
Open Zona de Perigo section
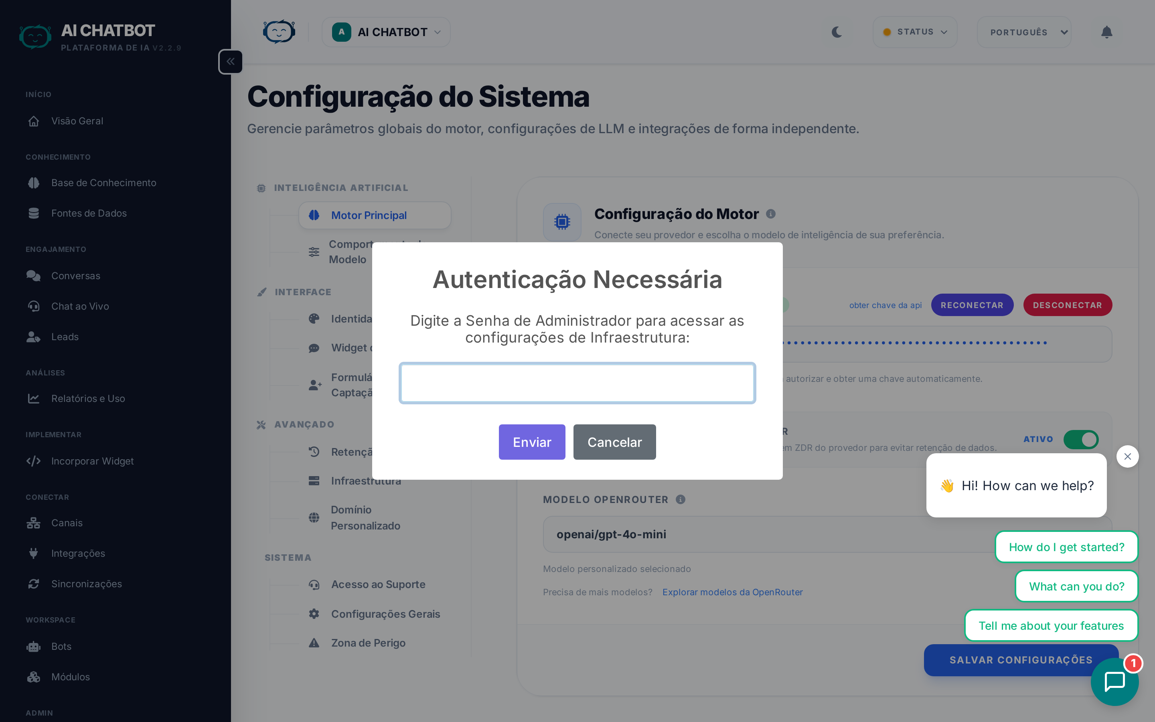tap(368, 643)
